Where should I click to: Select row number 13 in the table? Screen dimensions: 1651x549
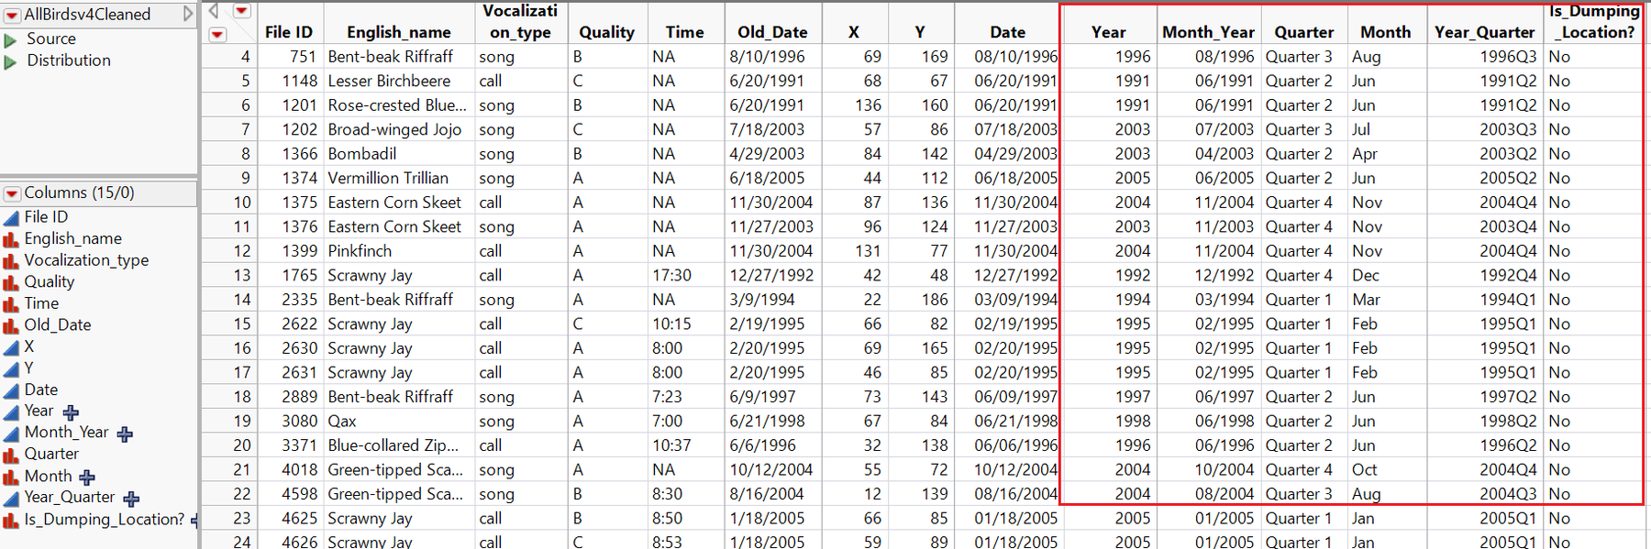[x=242, y=275]
